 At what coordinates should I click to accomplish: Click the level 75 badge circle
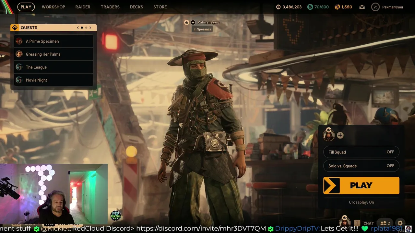coord(375,7)
